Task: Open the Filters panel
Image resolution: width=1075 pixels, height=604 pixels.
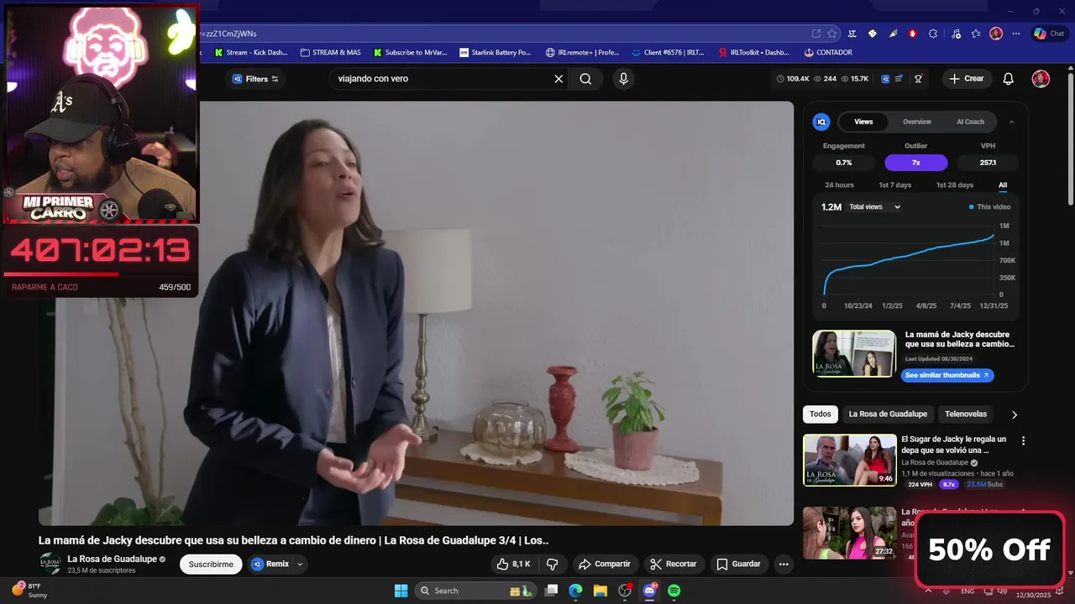Action: [x=255, y=79]
